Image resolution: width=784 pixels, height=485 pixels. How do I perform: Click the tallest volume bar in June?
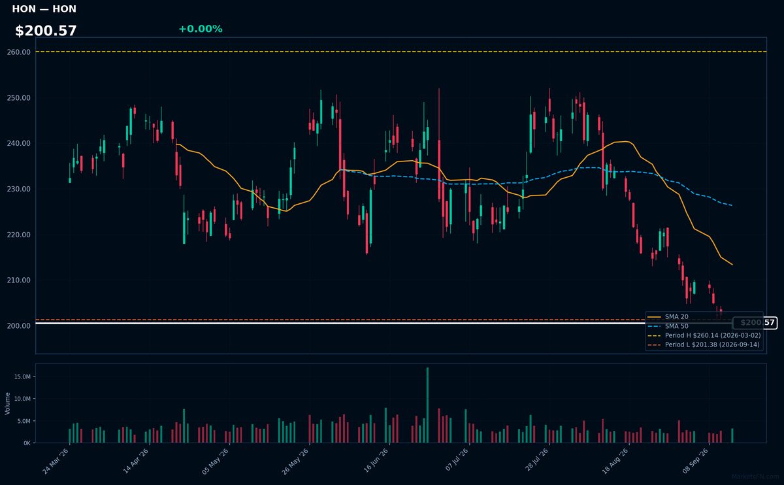click(427, 405)
